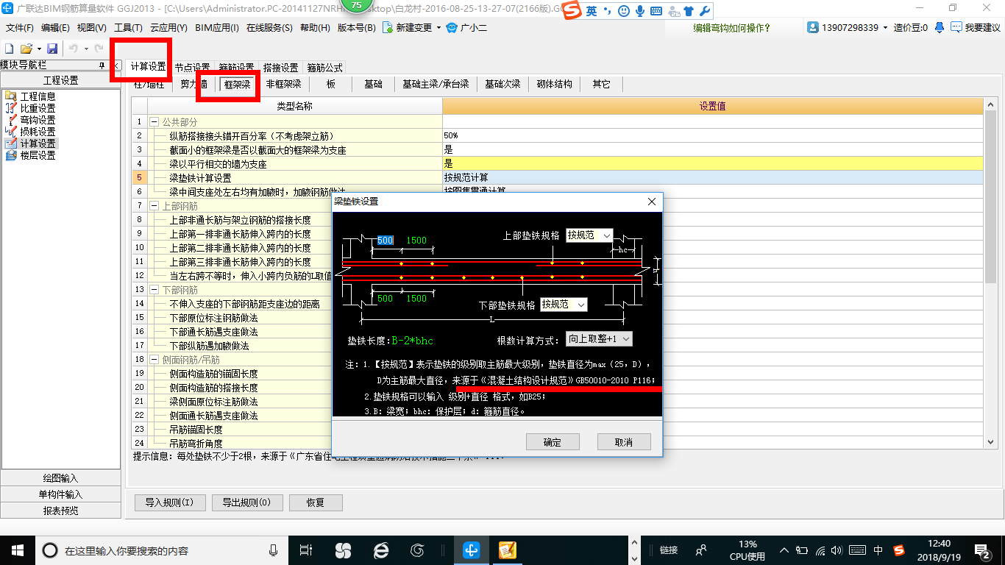Close the 梁垫铁设置 dialog
The width and height of the screenshot is (1005, 565).
click(651, 202)
